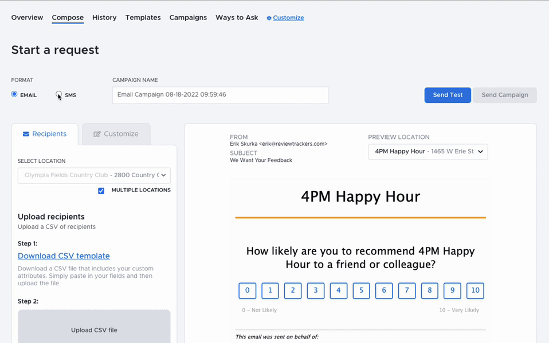
Task: Select rating 4 in the preview
Action: pyautogui.click(x=339, y=290)
